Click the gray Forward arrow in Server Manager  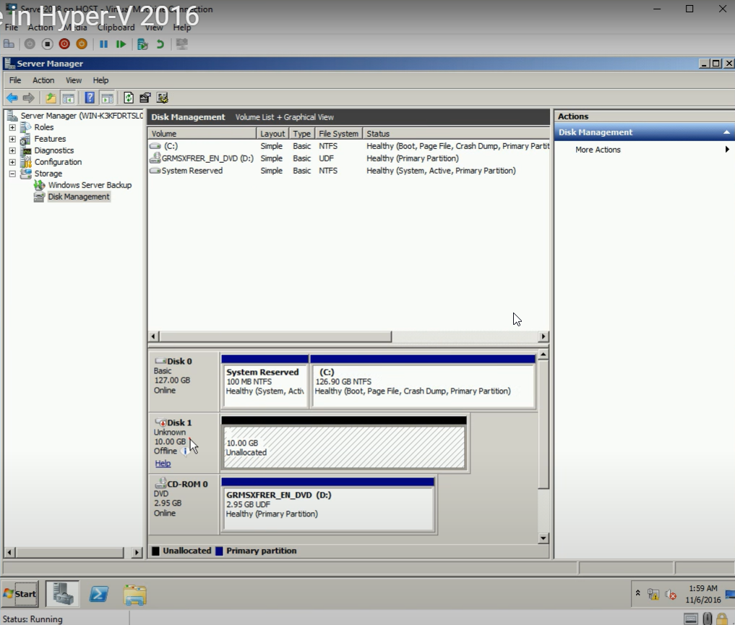(x=29, y=98)
